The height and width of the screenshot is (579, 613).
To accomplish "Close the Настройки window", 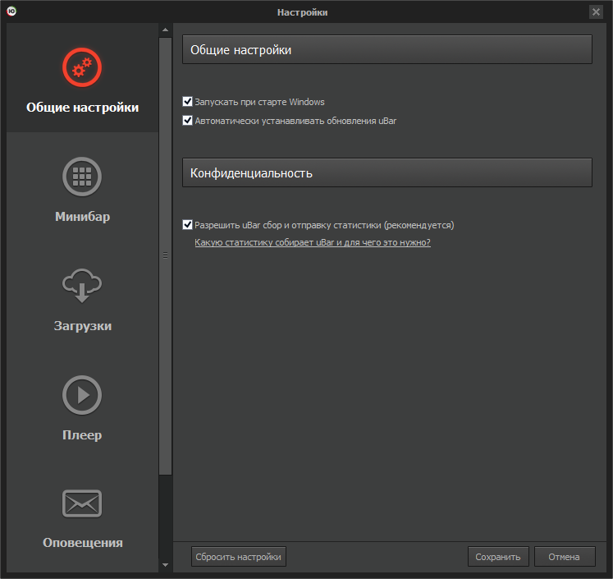I will coord(596,12).
